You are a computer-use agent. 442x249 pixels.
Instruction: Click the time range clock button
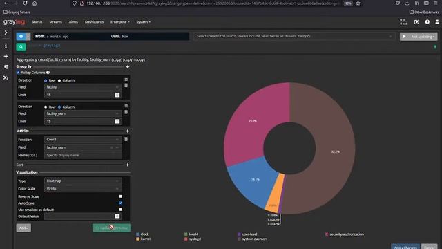pyautogui.click(x=21, y=37)
